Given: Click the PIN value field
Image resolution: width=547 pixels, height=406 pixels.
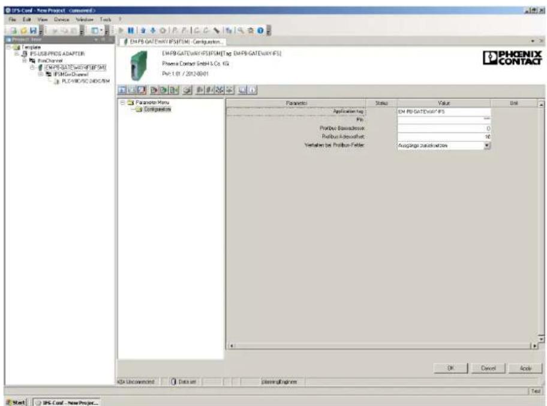Looking at the screenshot, I should [444, 120].
